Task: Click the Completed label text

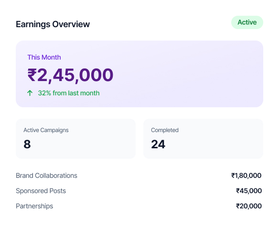Action: [165, 130]
